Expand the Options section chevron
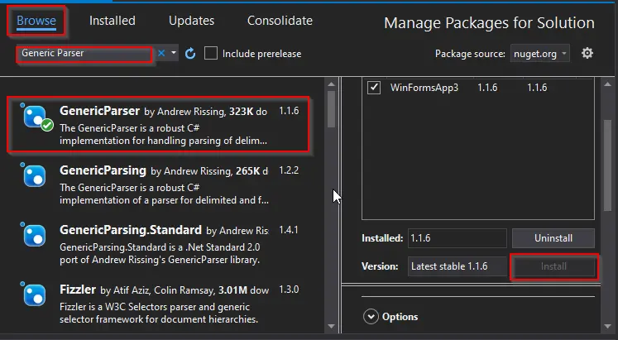This screenshot has height=340, width=618. point(371,316)
